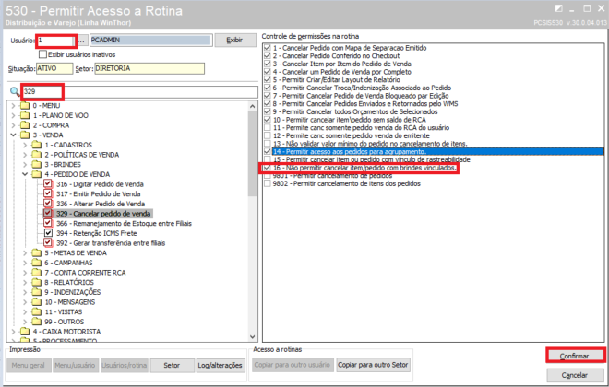The height and width of the screenshot is (387, 609).
Task: Toggle permission 16 - Não permitir cancelar com brindes
Action: click(268, 168)
